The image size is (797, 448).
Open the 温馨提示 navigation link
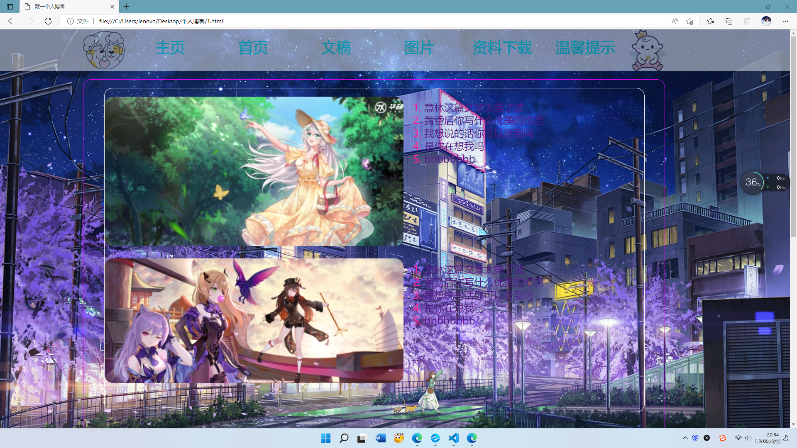click(585, 48)
